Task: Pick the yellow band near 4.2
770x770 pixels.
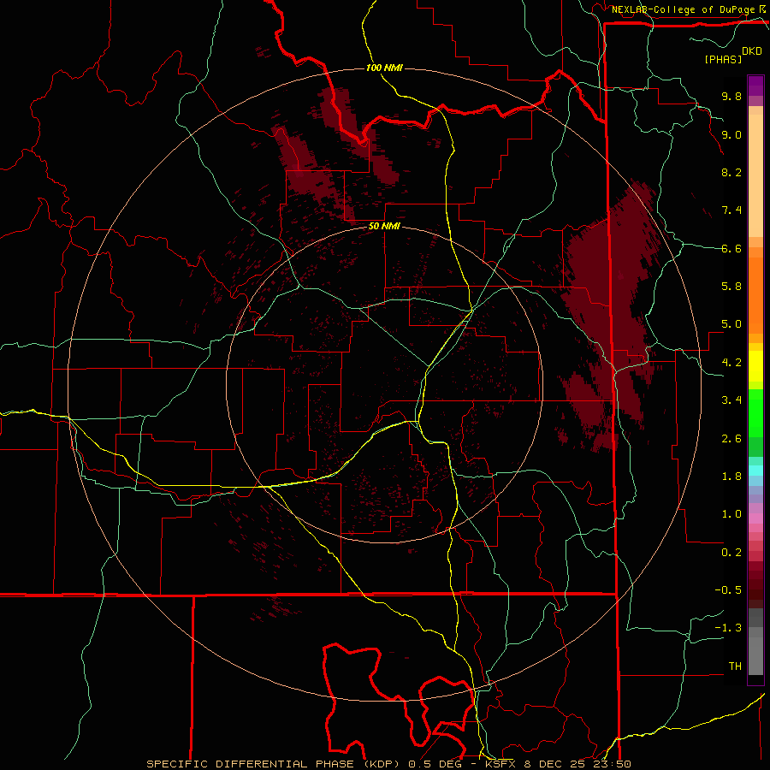Action: 755,366
